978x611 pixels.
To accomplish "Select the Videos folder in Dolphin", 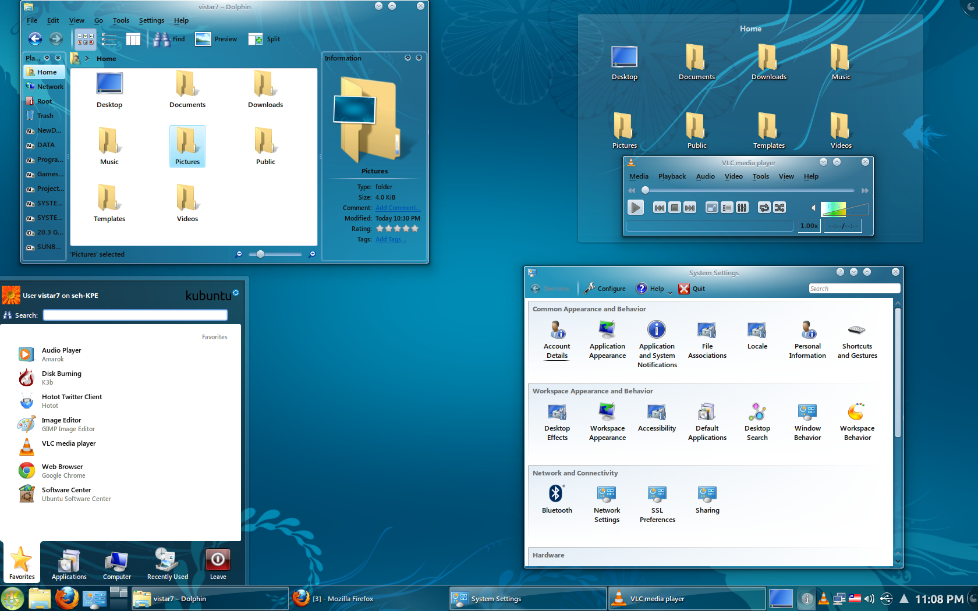I will pyautogui.click(x=187, y=204).
